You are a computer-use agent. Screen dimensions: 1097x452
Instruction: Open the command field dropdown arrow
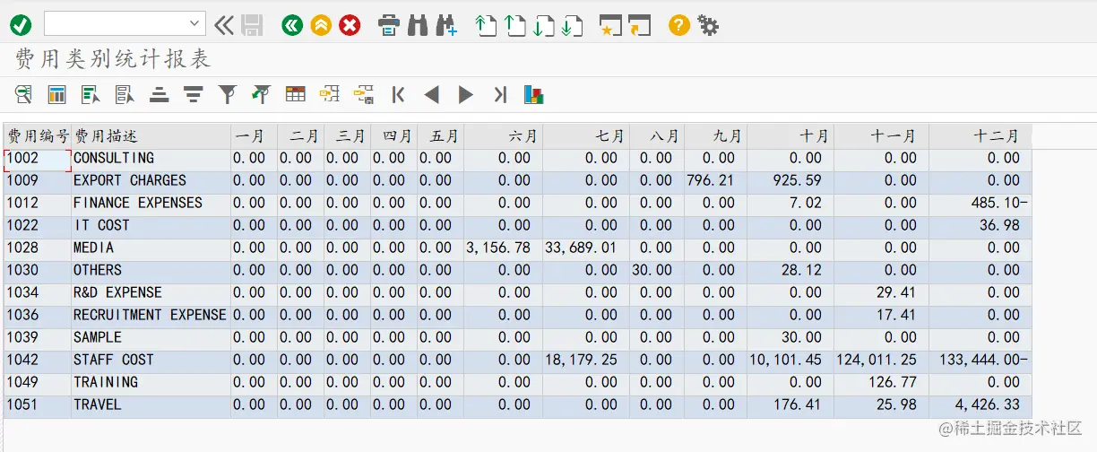click(195, 24)
